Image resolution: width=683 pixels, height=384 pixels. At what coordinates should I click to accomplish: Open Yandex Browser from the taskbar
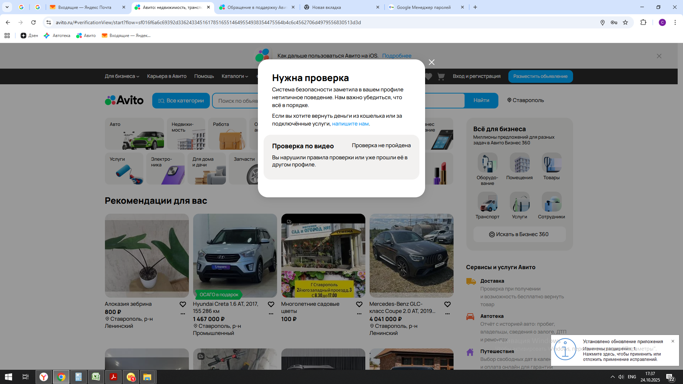[44, 377]
